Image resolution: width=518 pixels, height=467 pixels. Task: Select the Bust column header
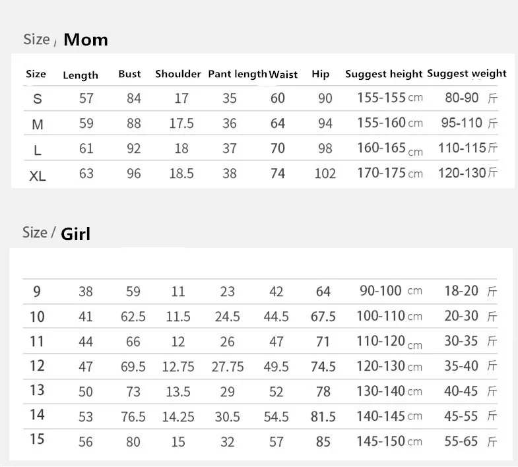pos(129,74)
